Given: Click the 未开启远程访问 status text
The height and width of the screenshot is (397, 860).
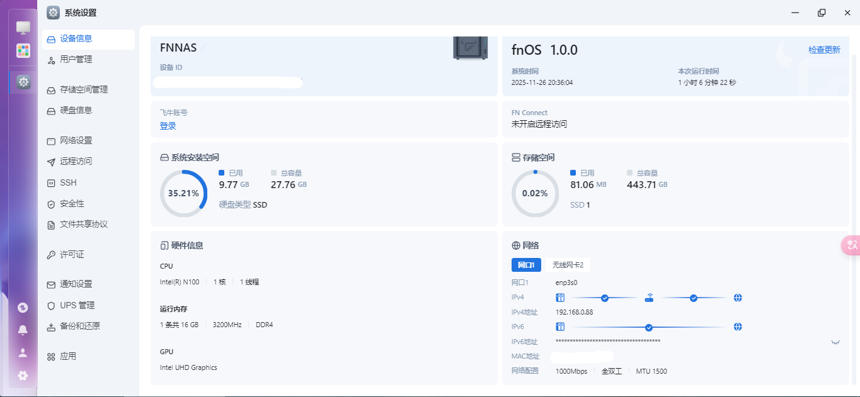Looking at the screenshot, I should pyautogui.click(x=539, y=125).
